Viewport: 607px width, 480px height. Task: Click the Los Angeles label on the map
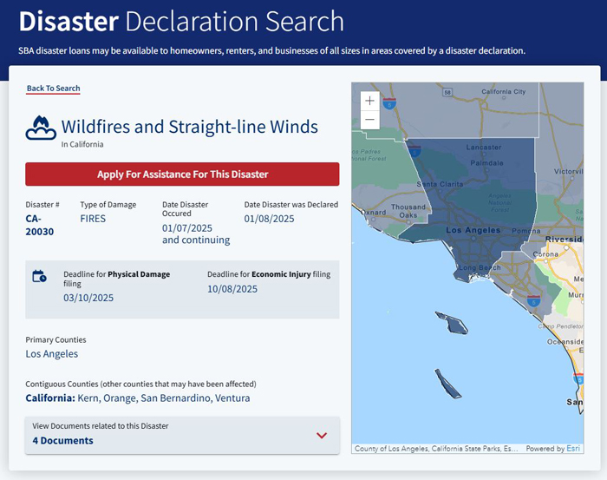pyautogui.click(x=473, y=230)
